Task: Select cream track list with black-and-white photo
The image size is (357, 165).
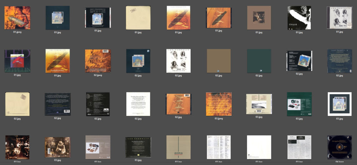Action: [x=259, y=104]
